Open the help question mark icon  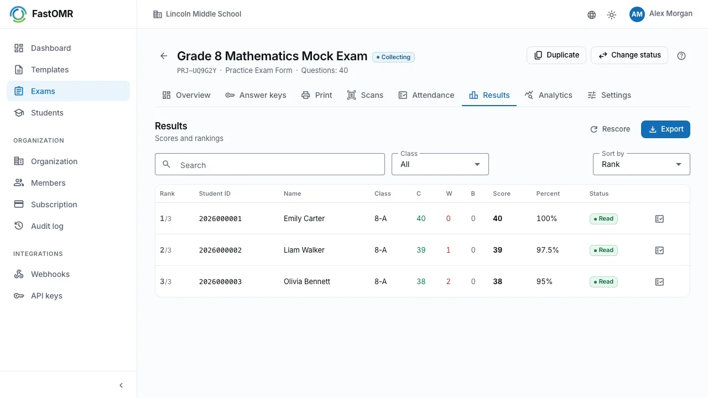click(681, 56)
